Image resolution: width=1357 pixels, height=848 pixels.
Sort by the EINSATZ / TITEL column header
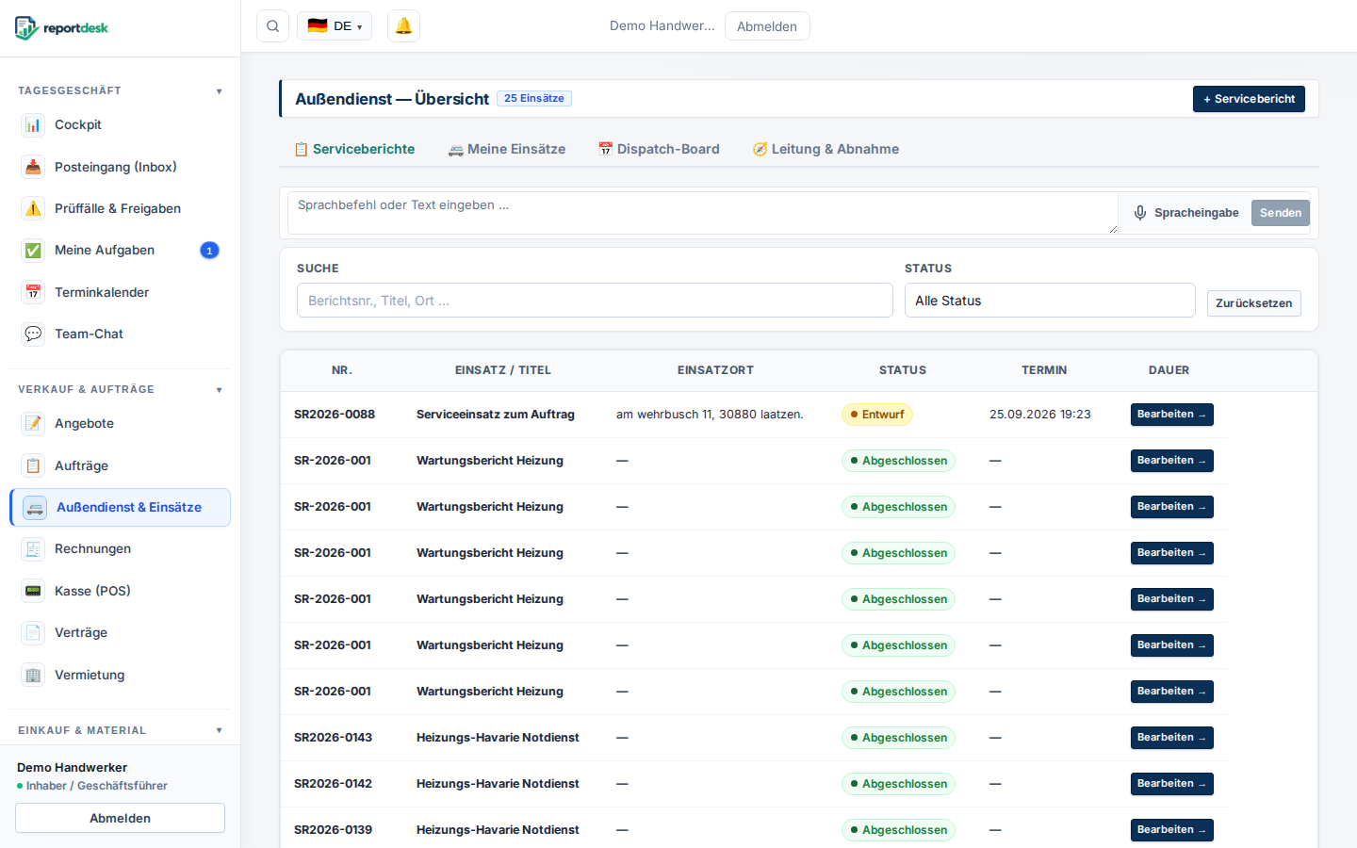(503, 370)
